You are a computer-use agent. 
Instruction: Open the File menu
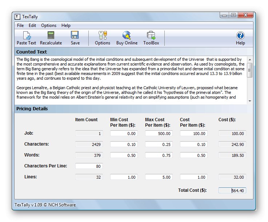click(x=20, y=25)
